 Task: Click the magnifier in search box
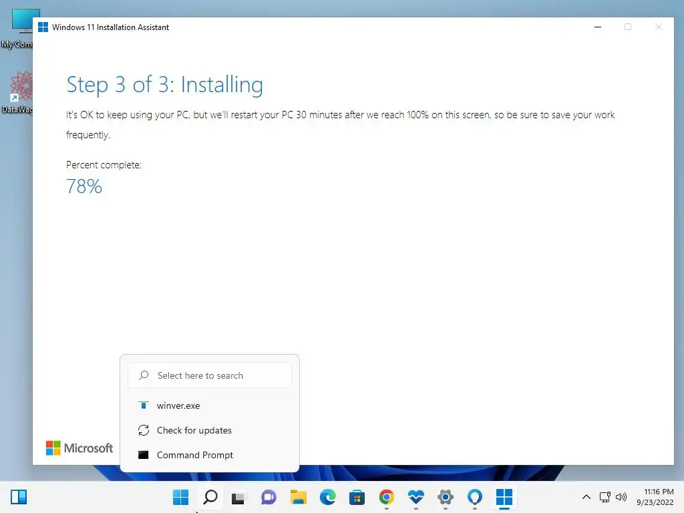(x=144, y=375)
